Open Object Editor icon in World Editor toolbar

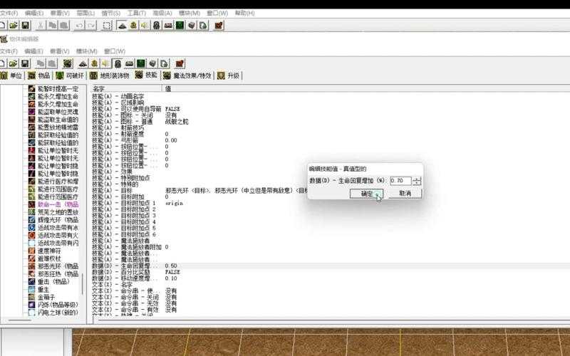156,26
